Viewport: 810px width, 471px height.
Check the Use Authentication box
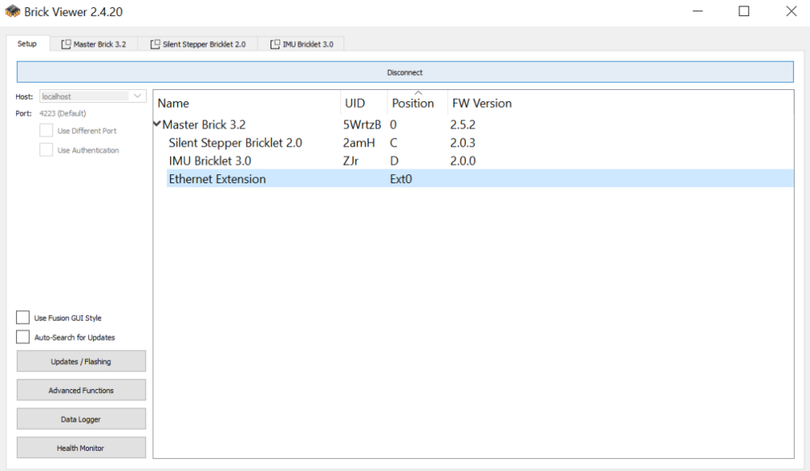coord(46,150)
